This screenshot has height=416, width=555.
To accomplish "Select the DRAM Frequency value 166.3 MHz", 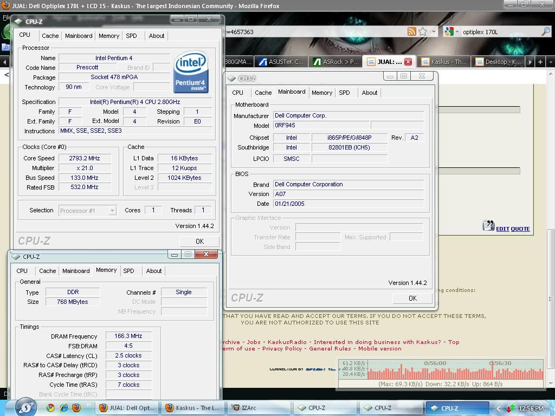I will coord(128,336).
